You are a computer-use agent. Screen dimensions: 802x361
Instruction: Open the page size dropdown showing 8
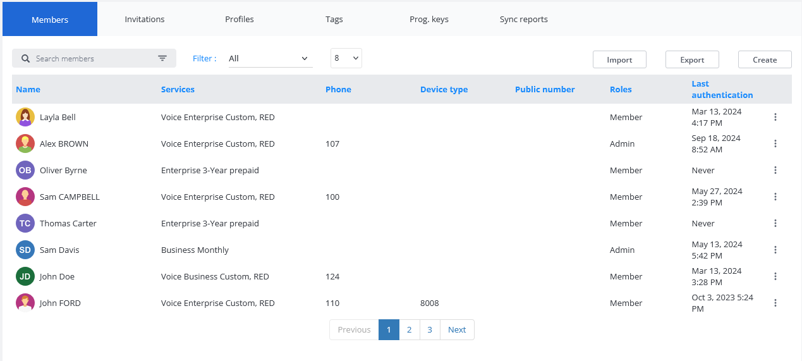(346, 58)
